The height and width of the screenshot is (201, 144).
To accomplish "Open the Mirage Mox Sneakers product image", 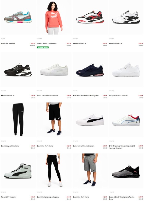I will pyautogui.click(x=18, y=17).
